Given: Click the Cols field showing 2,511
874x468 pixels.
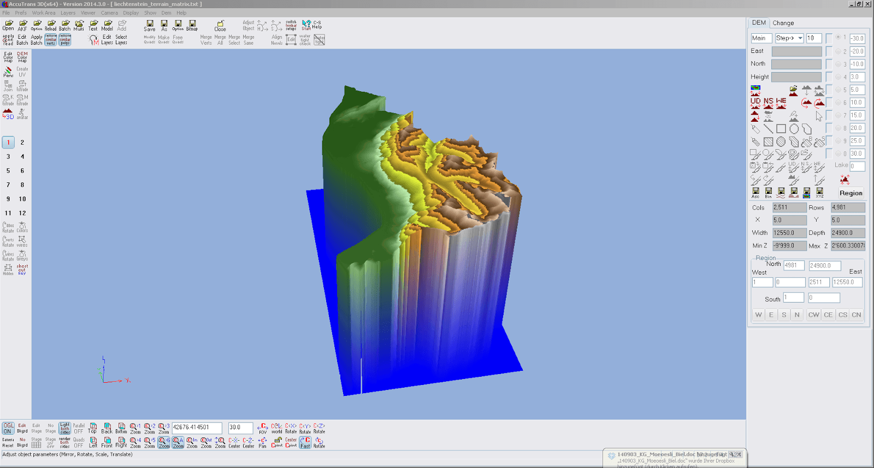Looking at the screenshot, I should [789, 208].
